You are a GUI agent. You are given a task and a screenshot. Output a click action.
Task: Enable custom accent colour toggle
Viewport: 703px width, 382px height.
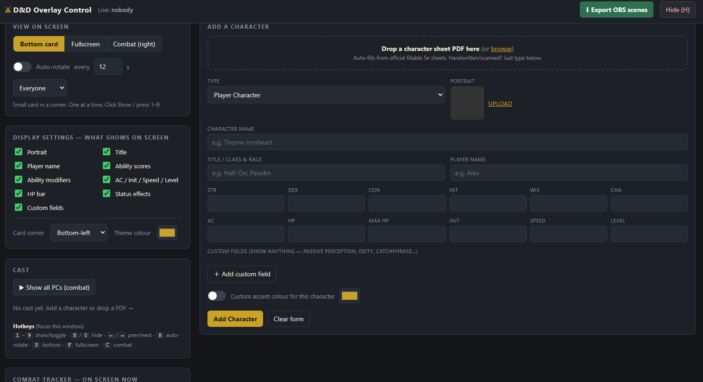coord(217,296)
